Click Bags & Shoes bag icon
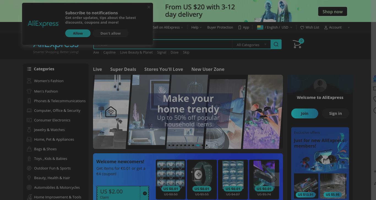 tap(29, 149)
